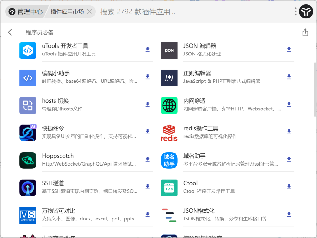This screenshot has width=317, height=238.
Task: Click the 内网穿透 green globe icon
Action: coord(169,105)
